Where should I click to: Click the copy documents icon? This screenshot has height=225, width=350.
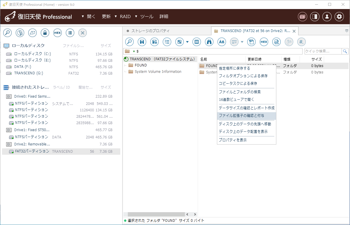click(251, 42)
